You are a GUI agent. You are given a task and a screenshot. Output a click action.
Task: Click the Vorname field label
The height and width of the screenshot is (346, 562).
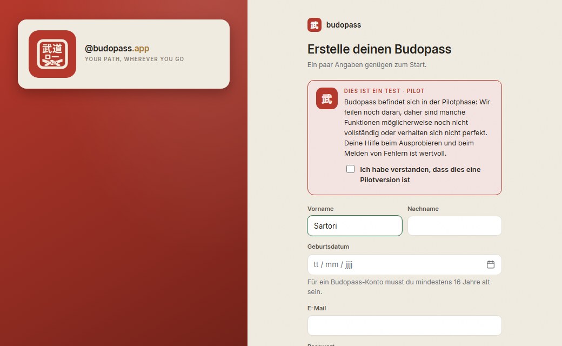click(x=320, y=209)
